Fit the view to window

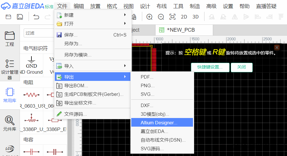172,17
